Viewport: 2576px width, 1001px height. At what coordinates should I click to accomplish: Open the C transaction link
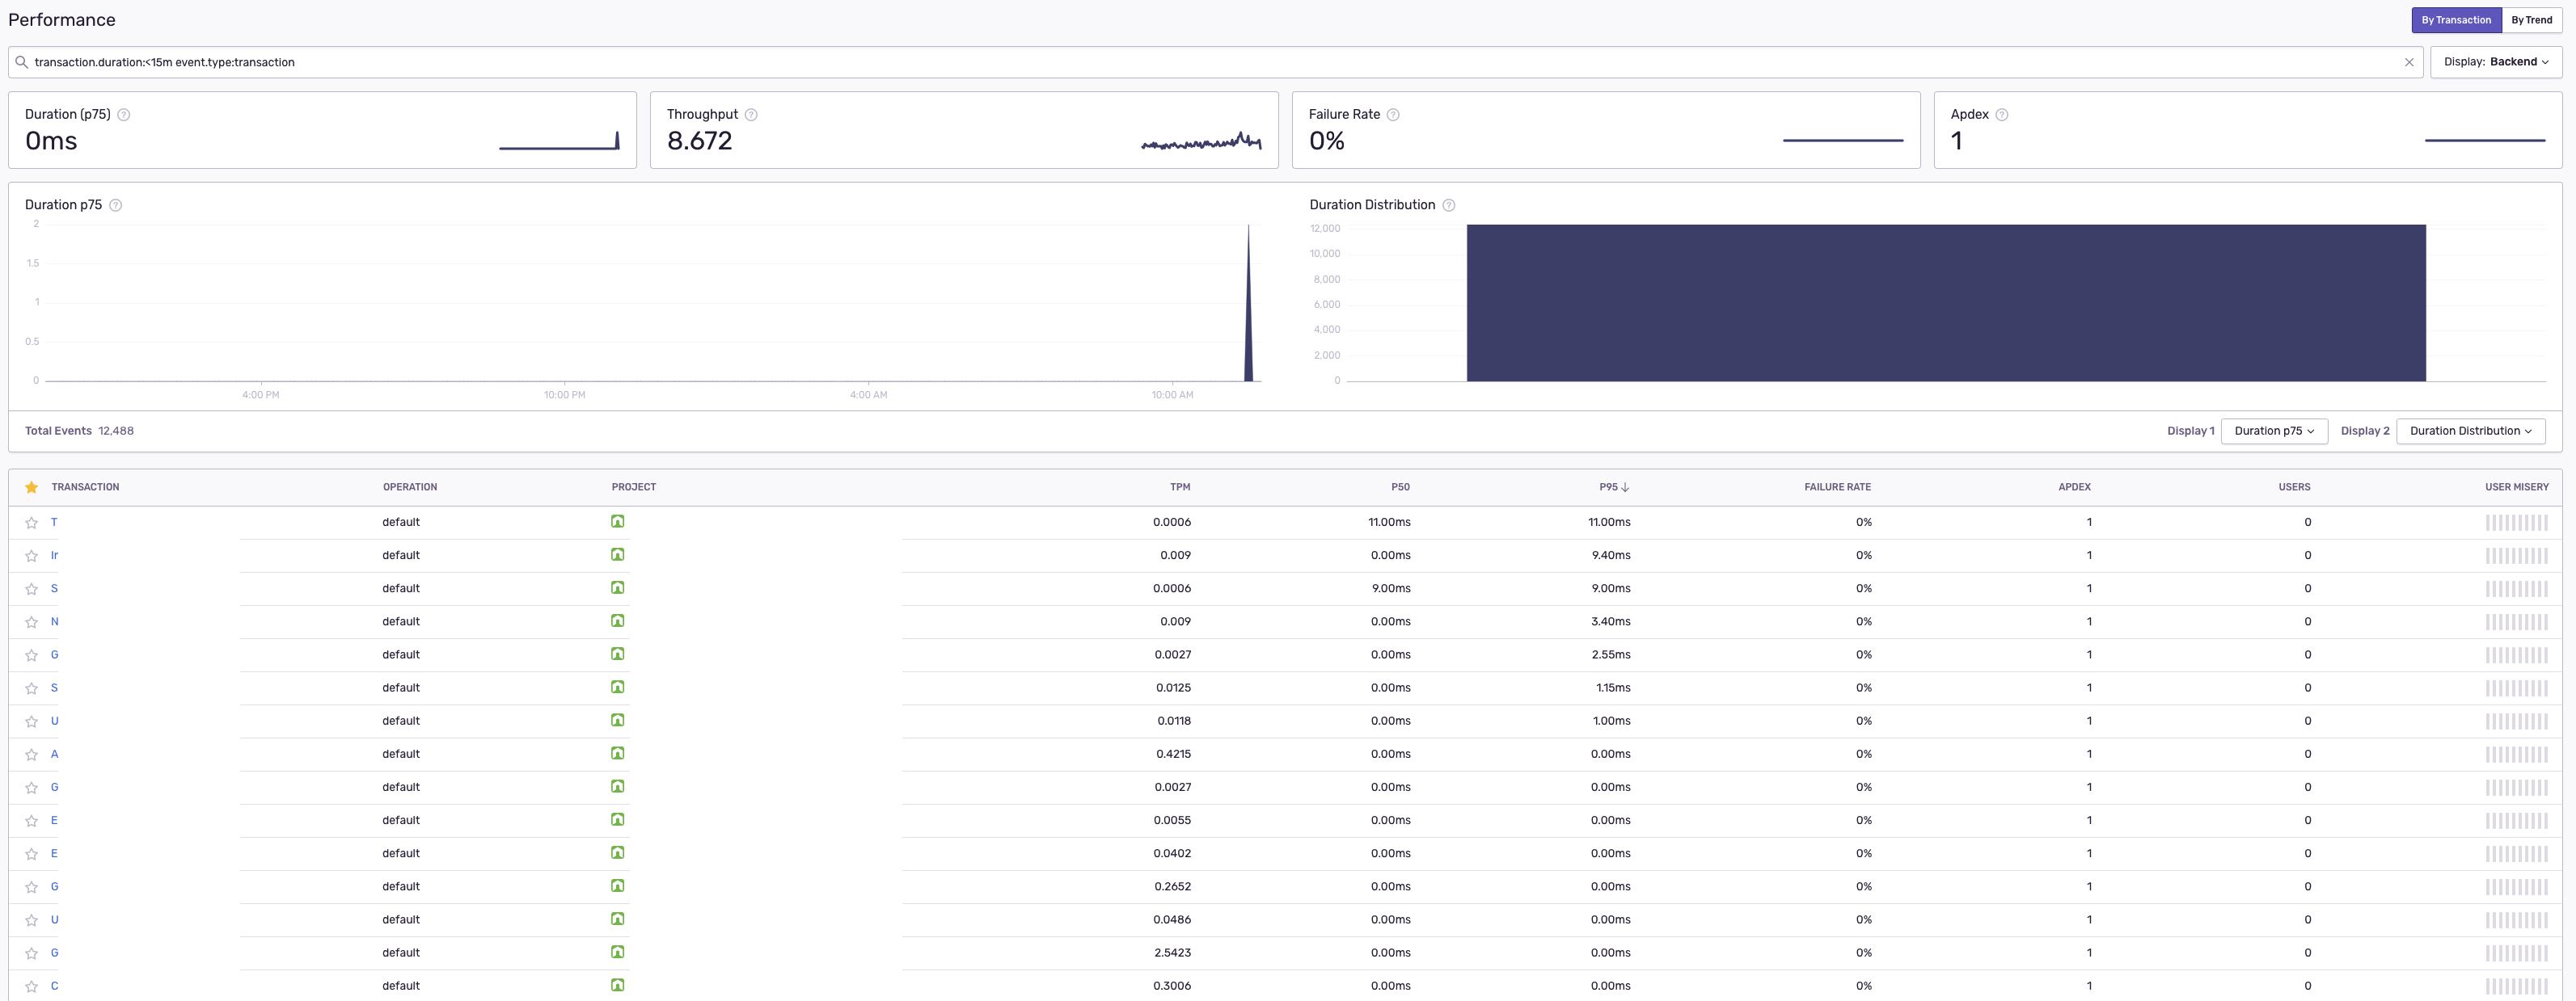[x=55, y=986]
